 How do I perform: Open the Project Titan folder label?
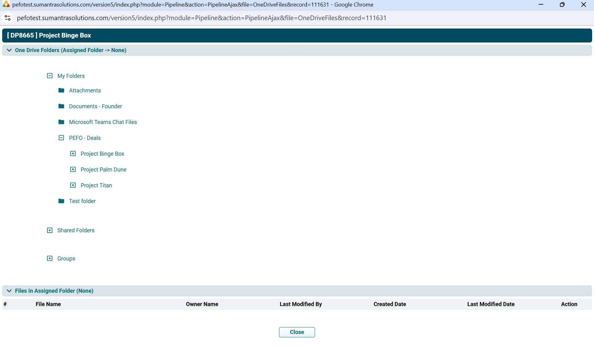pos(96,185)
